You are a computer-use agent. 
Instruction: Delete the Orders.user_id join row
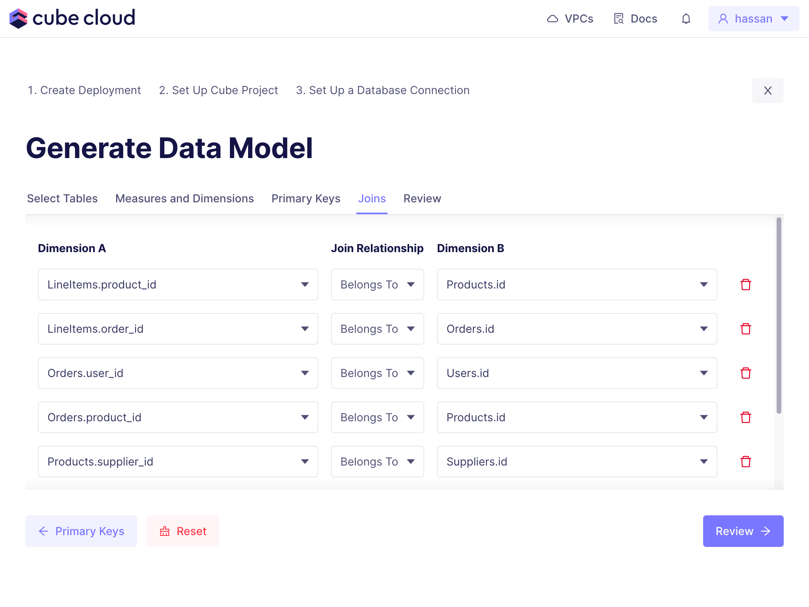click(746, 373)
